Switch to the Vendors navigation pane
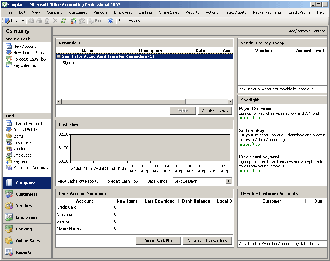 pos(27,206)
